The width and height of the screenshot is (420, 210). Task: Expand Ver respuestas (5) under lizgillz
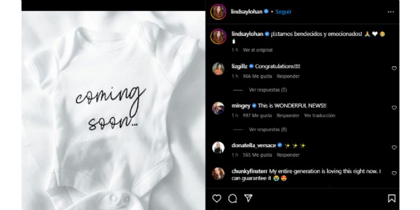point(268,90)
